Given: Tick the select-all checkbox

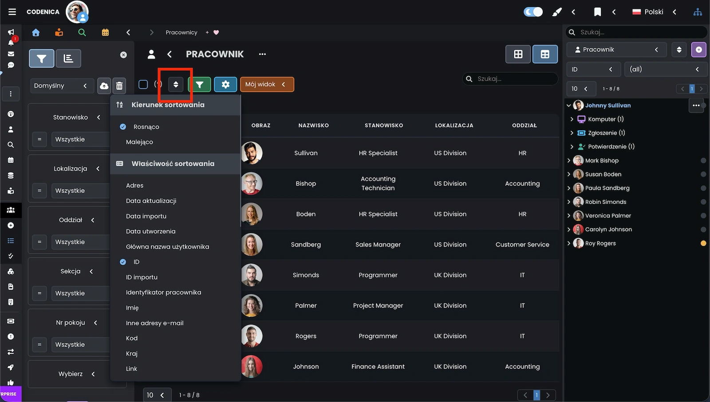Looking at the screenshot, I should coord(143,84).
